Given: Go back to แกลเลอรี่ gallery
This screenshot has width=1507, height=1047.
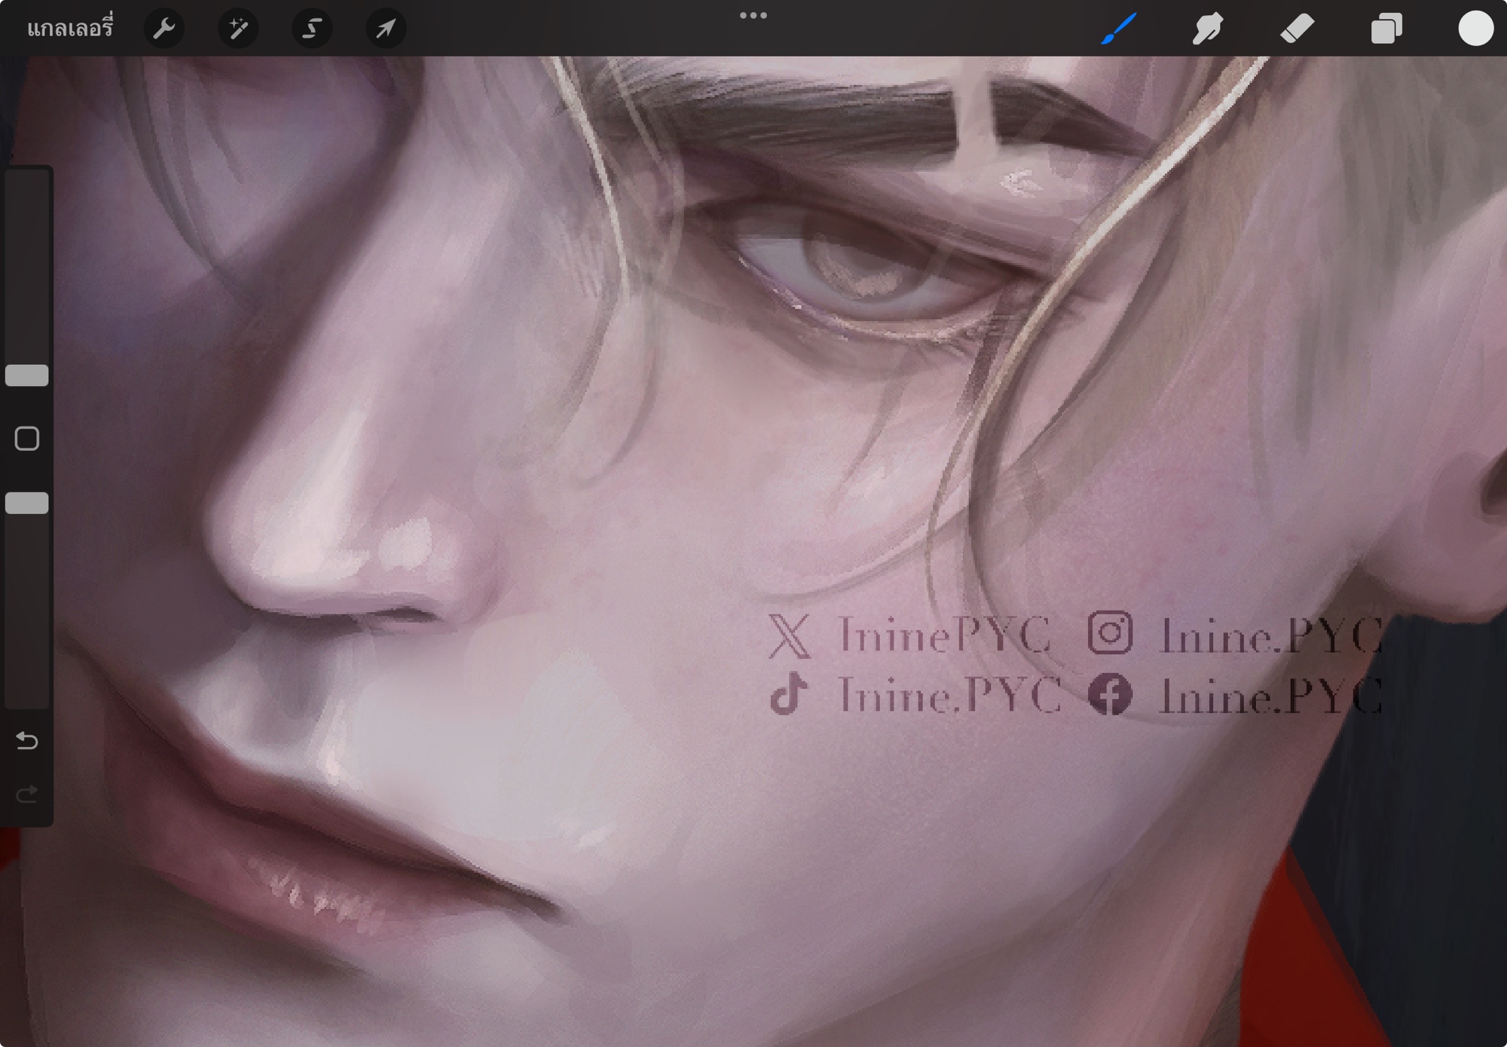Looking at the screenshot, I should (69, 29).
